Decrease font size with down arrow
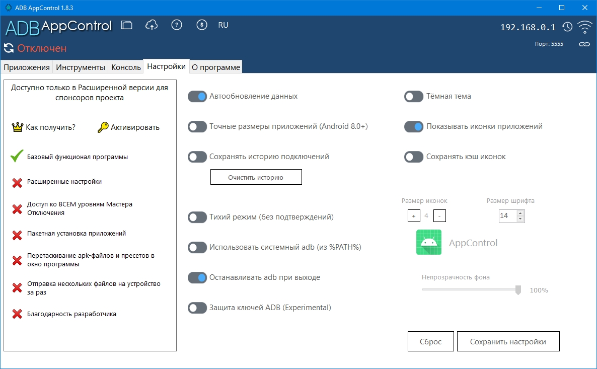Image resolution: width=597 pixels, height=369 pixels. click(x=520, y=219)
